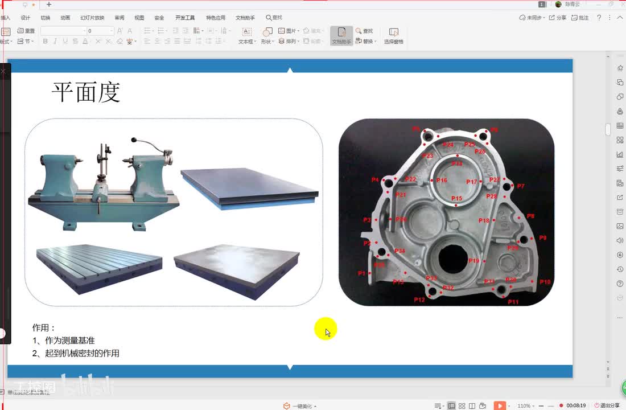
Task: Switch to normal view in status bar
Action: click(451, 405)
